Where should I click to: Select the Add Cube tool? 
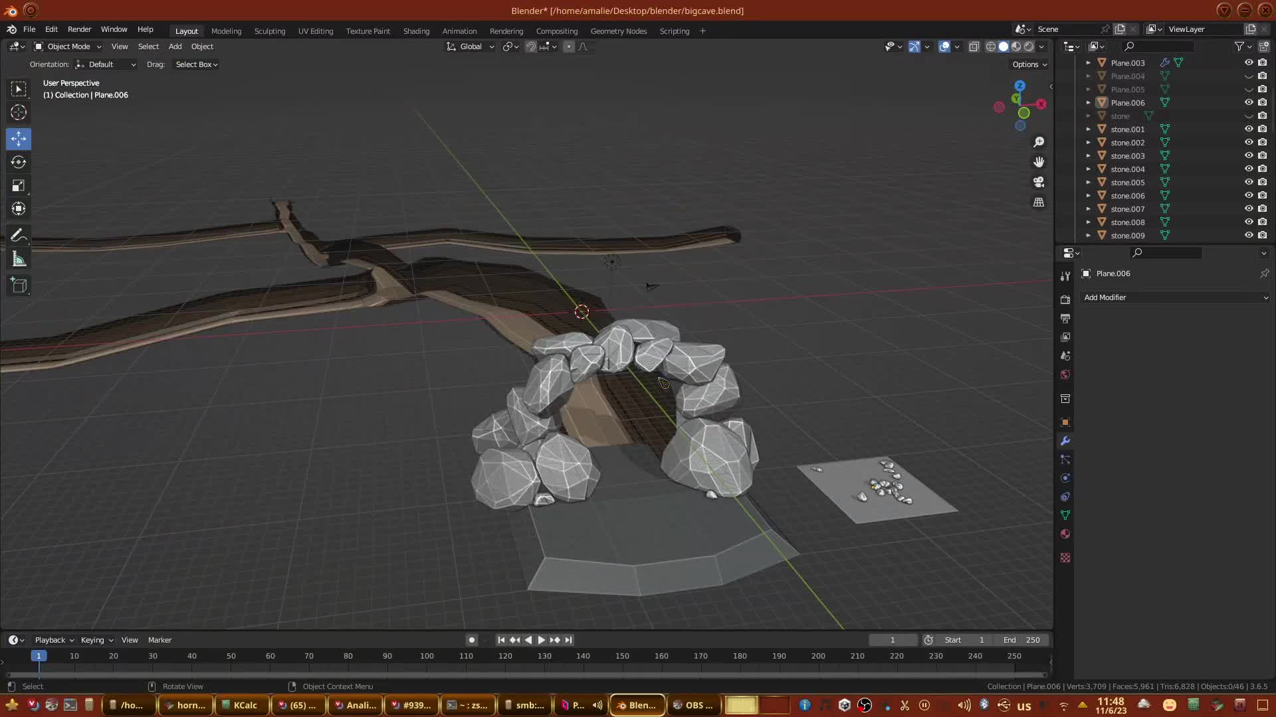[19, 285]
